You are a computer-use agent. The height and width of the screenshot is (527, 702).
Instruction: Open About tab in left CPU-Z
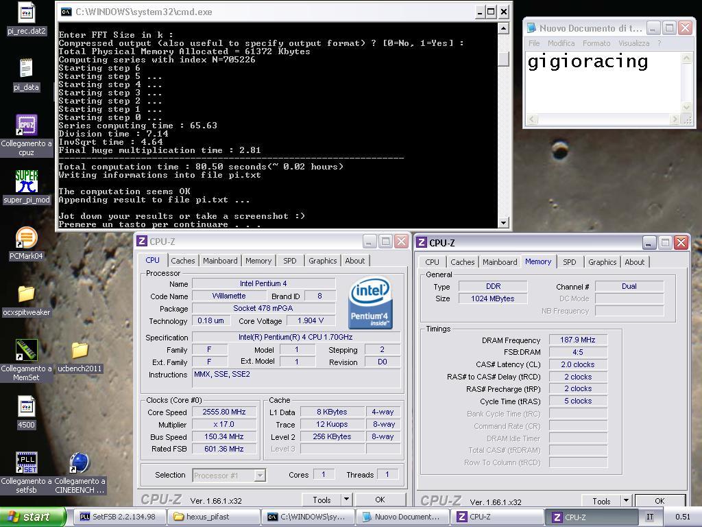(x=354, y=261)
